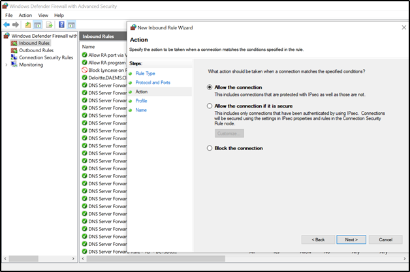410x272 pixels.
Task: Go to the Protocol and Ports step
Action: [153, 83]
